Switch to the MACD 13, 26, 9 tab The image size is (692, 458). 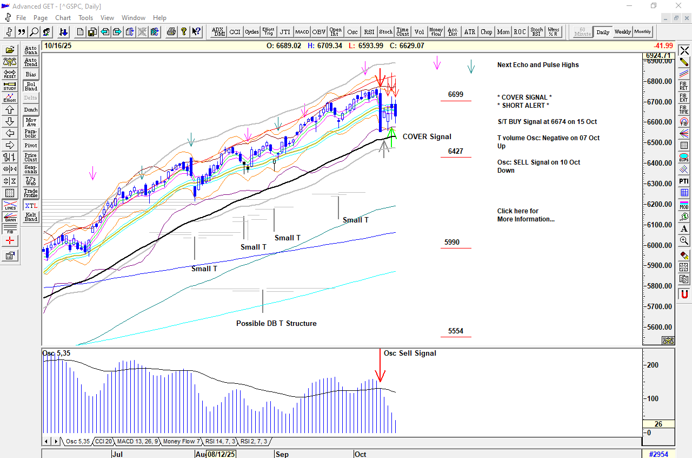(x=137, y=441)
